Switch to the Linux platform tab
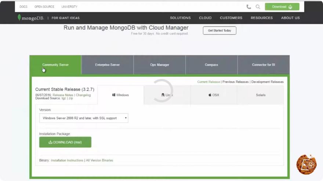Screen dimensions: 323x181 [x=167, y=95]
